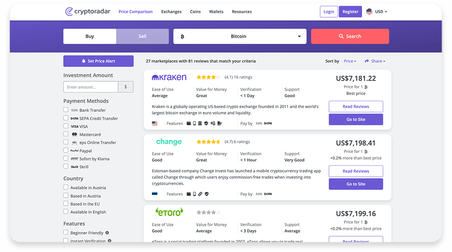This screenshot has height=252, width=452.
Task: Open Coins menu item
Action: point(195,12)
